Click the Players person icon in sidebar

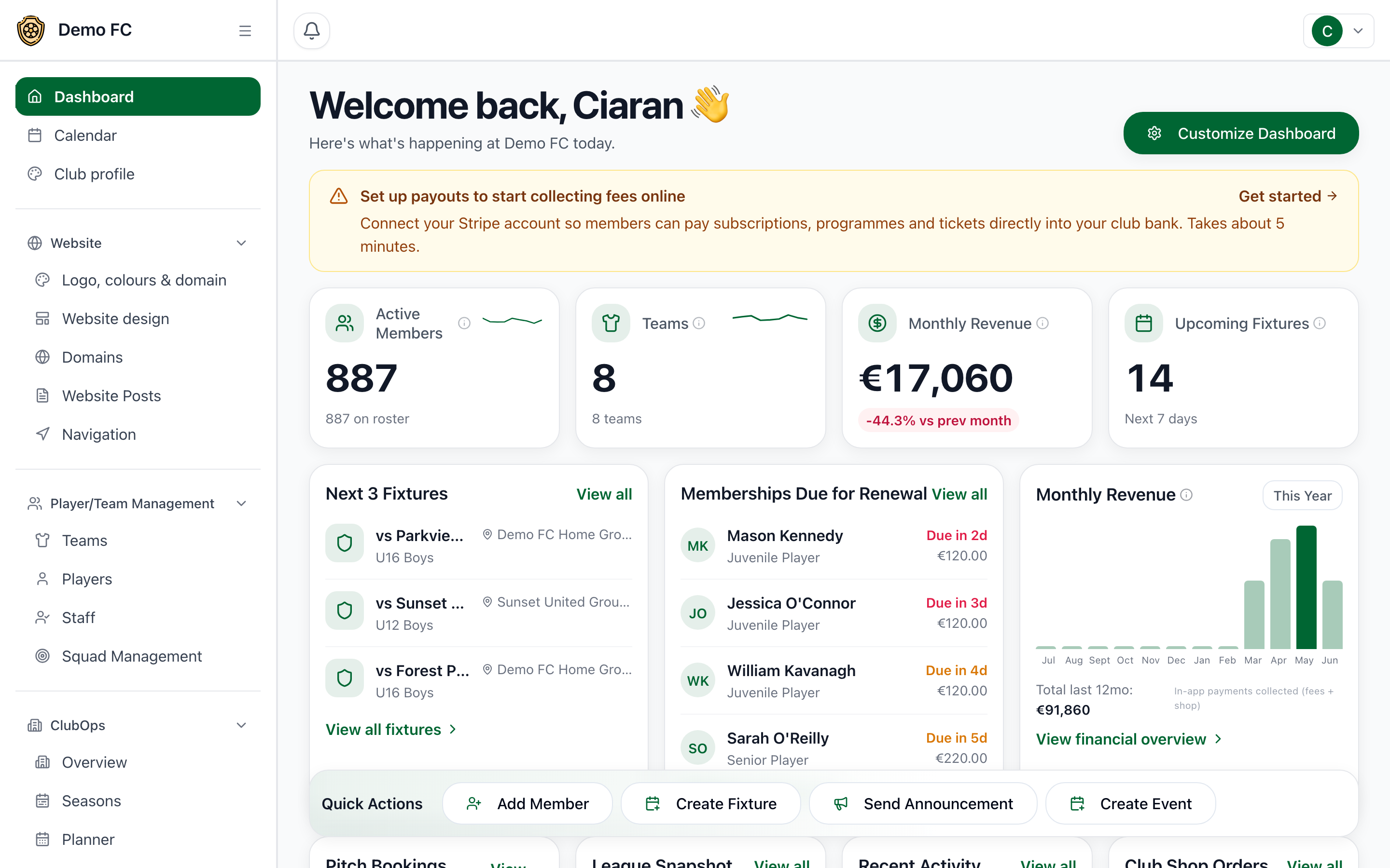click(42, 579)
